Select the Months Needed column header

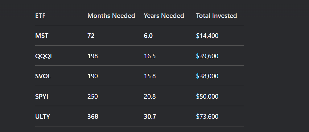tap(111, 16)
